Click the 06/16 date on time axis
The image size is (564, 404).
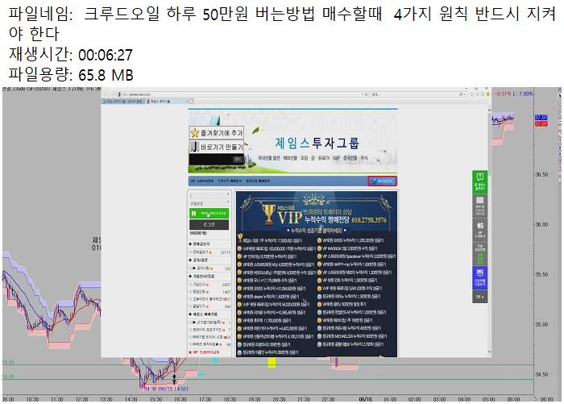(365, 399)
